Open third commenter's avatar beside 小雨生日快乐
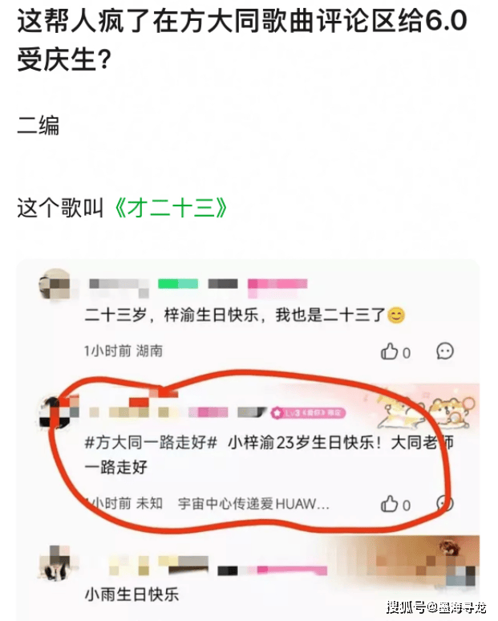This screenshot has height=621, width=498. click(56, 563)
